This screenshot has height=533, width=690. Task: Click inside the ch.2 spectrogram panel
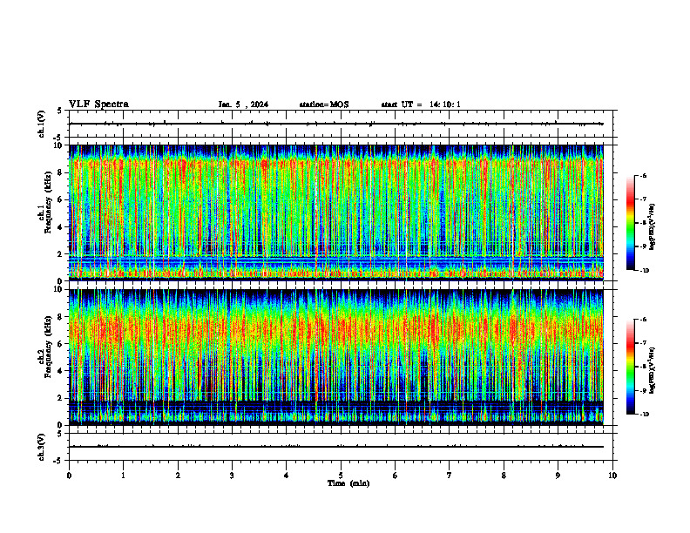[336, 357]
